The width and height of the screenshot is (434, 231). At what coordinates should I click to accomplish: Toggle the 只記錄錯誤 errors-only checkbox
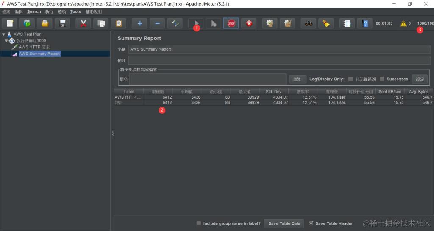coord(351,79)
